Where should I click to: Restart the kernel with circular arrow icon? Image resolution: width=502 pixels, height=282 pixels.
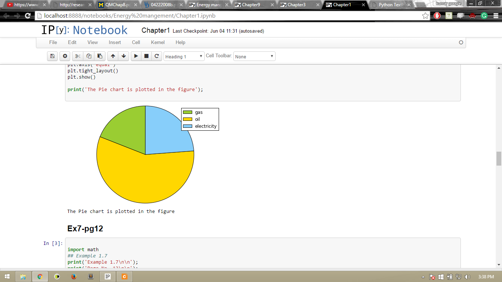(157, 56)
